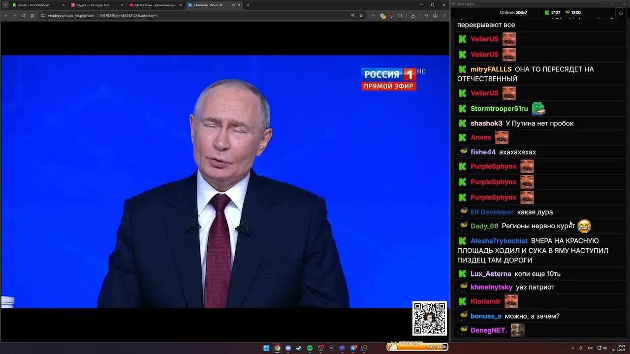This screenshot has height=354, width=630.
Task: Select the username Anvex in chat
Action: point(481,138)
